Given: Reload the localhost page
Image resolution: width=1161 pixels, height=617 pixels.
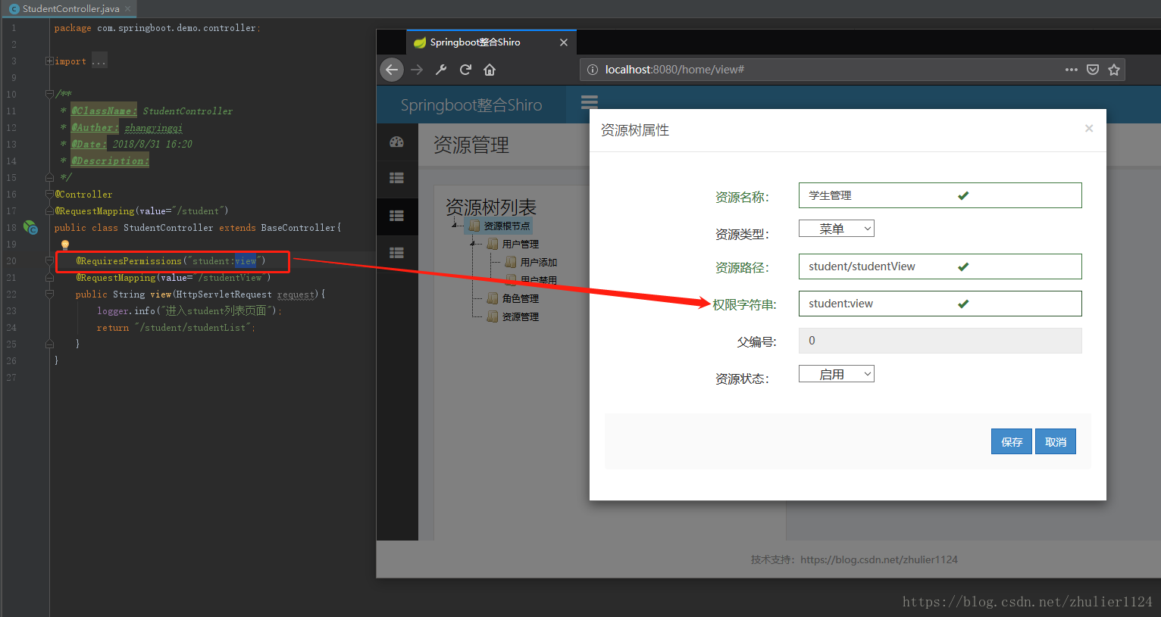Looking at the screenshot, I should coord(465,70).
